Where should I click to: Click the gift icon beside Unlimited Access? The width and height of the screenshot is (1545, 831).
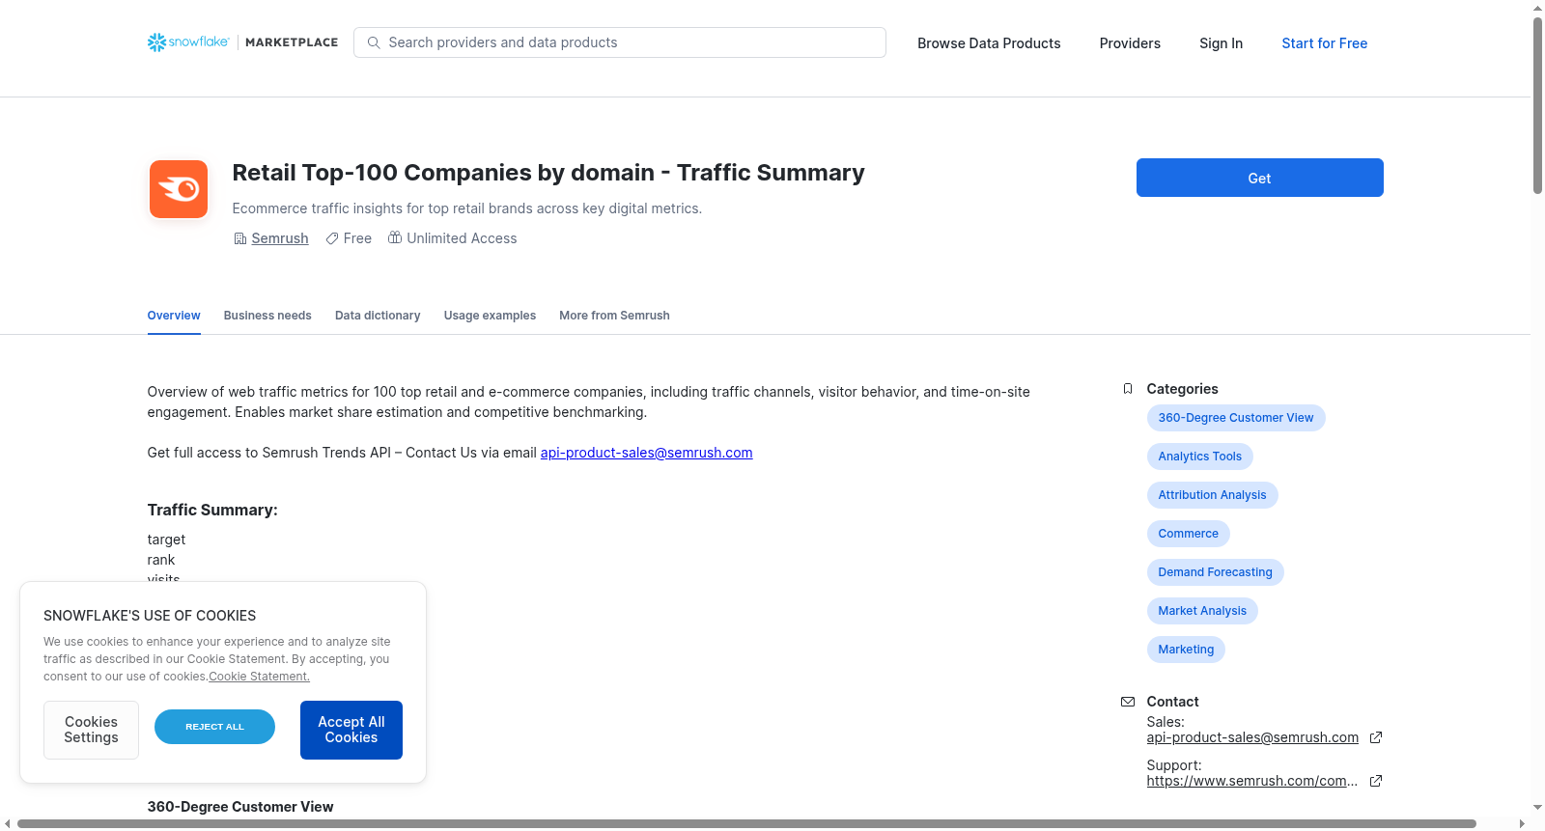click(x=395, y=237)
